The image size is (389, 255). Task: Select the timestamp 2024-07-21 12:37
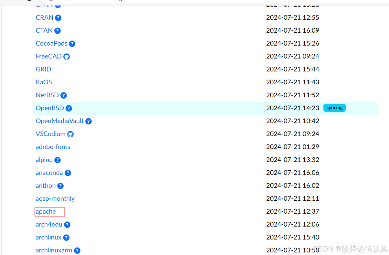293,211
